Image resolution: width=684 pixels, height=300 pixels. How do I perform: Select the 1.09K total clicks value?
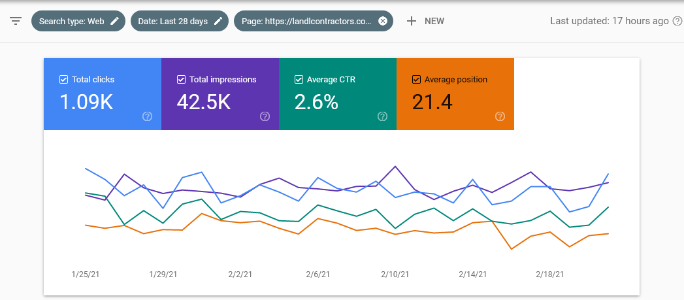[86, 102]
